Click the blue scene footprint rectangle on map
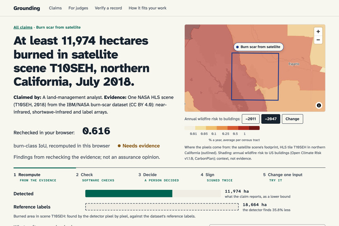339x226 pixels. click(x=255, y=77)
